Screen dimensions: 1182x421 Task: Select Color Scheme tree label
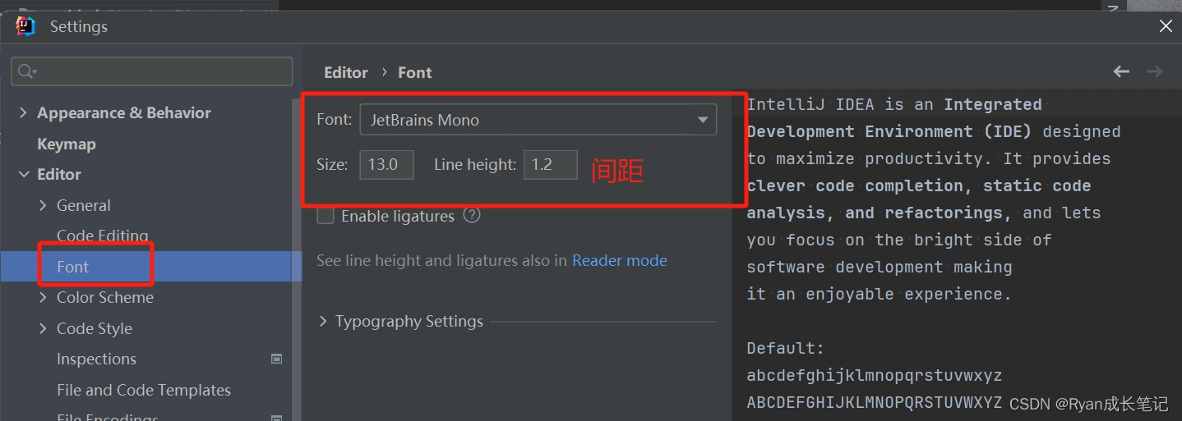coord(105,297)
